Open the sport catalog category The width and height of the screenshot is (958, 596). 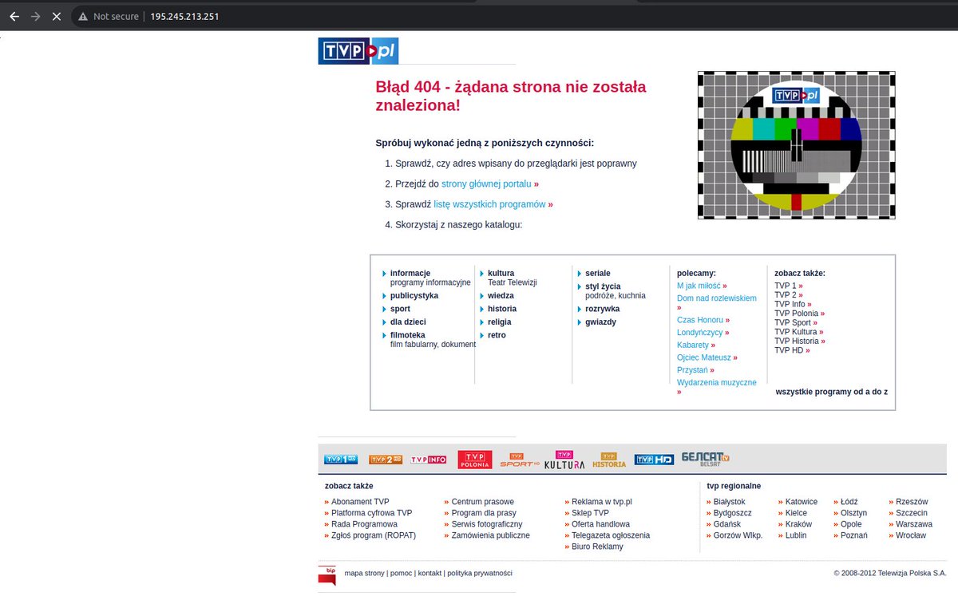coord(400,309)
